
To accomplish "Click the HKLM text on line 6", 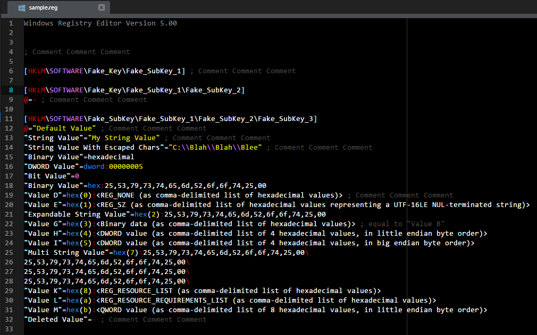I will point(36,71).
